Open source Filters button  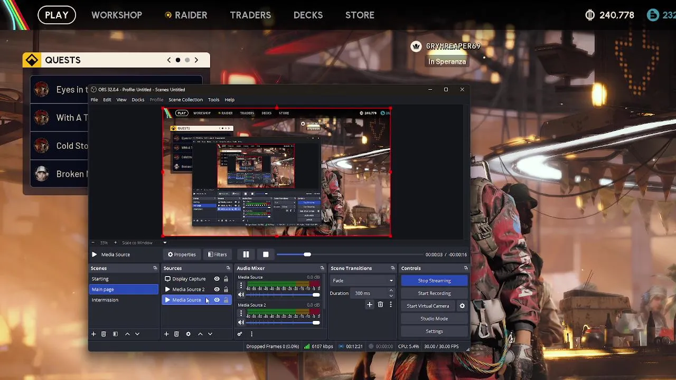click(x=218, y=254)
